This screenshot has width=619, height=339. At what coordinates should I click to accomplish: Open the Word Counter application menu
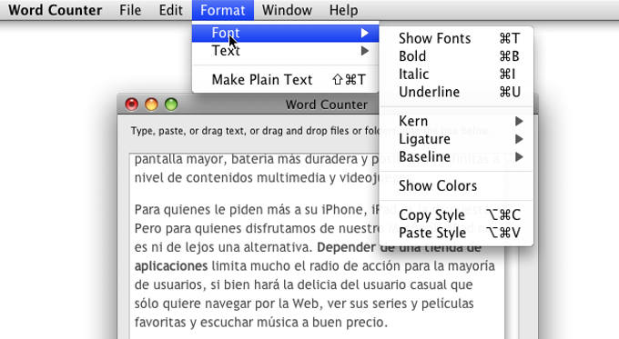point(55,10)
